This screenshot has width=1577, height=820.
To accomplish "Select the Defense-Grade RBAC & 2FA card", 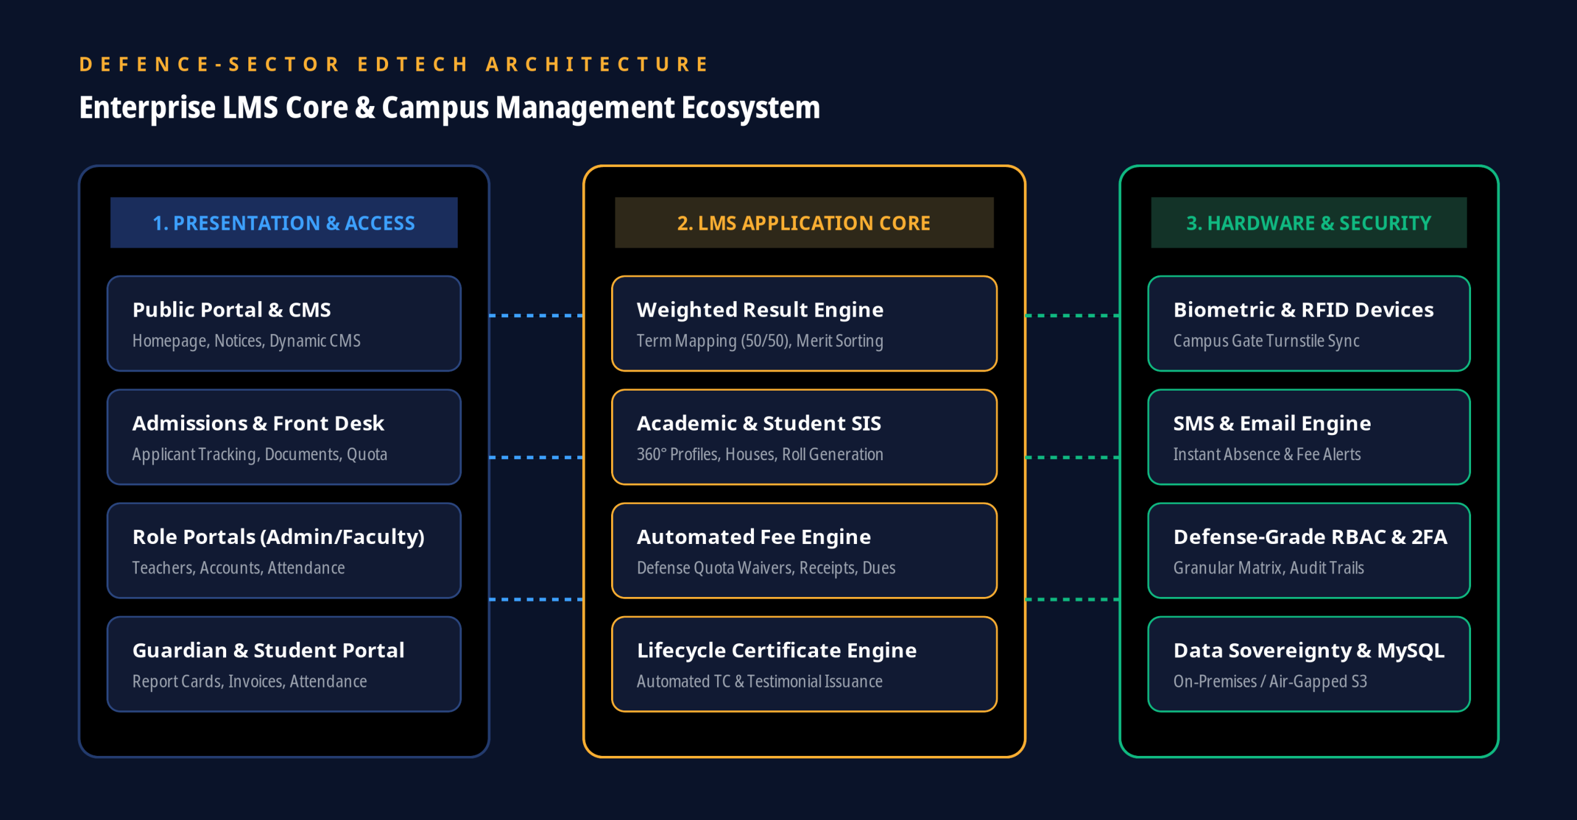I will [1308, 550].
